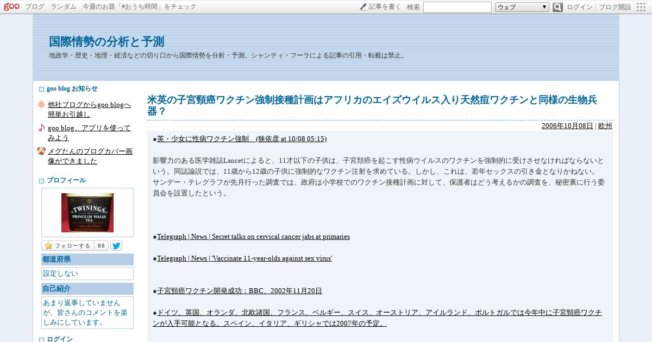Click the follower count 66
Viewport: 652px width, 342px height.
(x=101, y=246)
